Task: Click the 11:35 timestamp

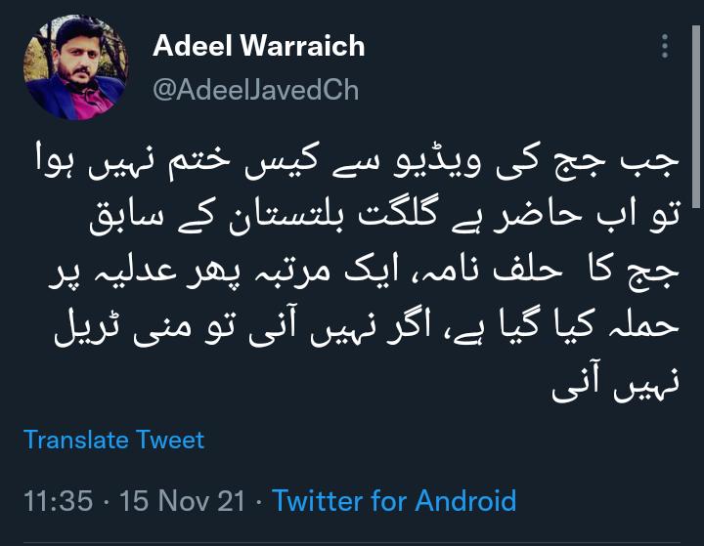Action: tap(59, 501)
